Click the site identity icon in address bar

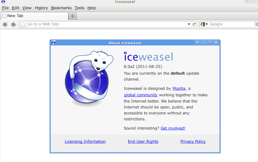(x=23, y=24)
